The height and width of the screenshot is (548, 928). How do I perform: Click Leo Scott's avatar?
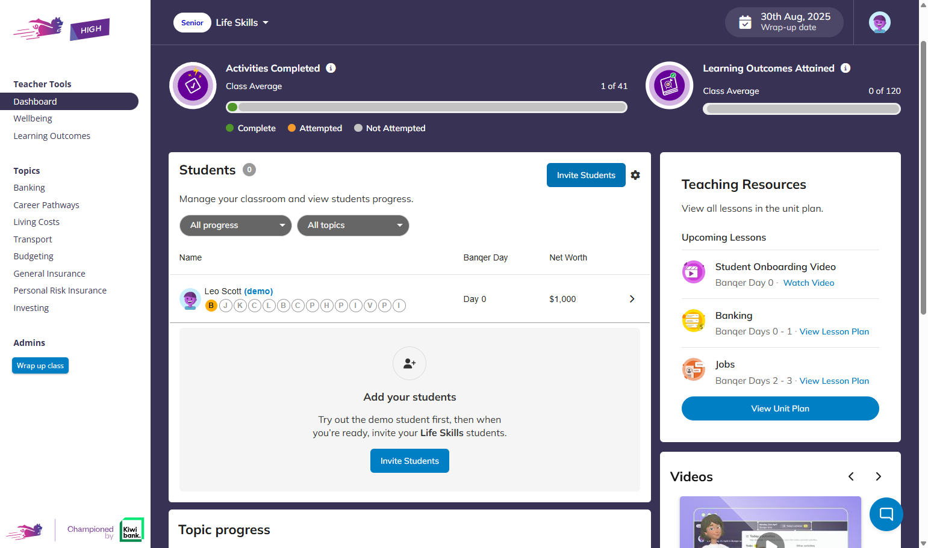pyautogui.click(x=190, y=298)
